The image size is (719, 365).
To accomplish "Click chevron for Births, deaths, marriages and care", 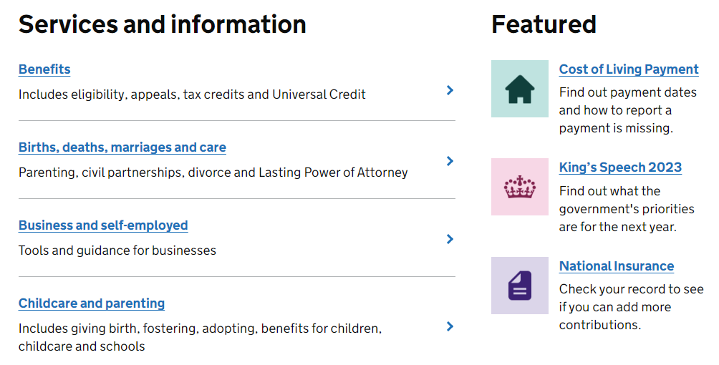I will click(x=450, y=161).
